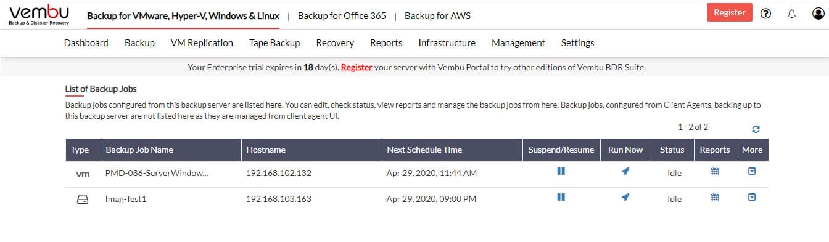Open the Backup menu
Viewport: 829px width, 242px height.
click(x=139, y=43)
